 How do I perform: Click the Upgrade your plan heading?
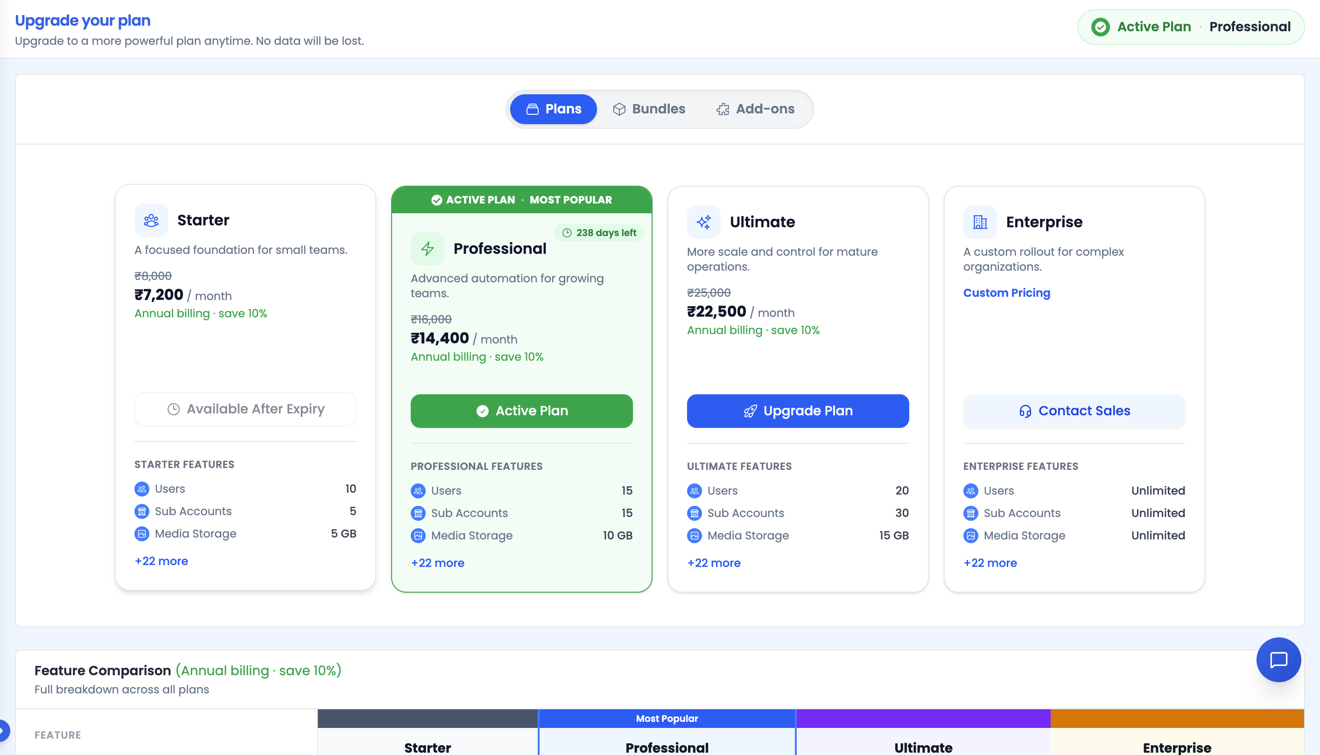click(83, 21)
